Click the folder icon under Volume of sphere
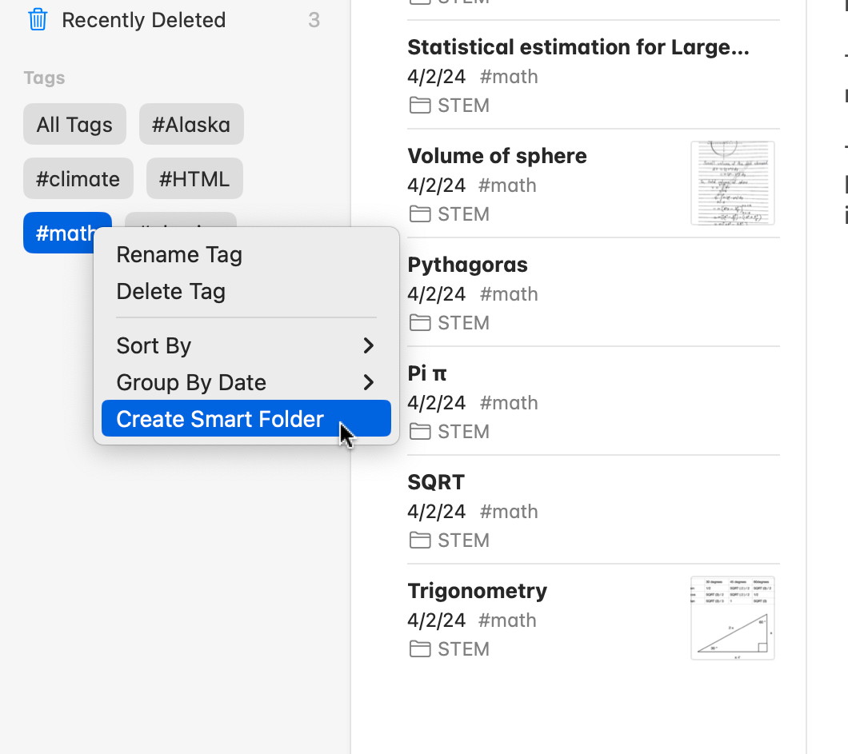Image resolution: width=848 pixels, height=754 pixels. [419, 214]
